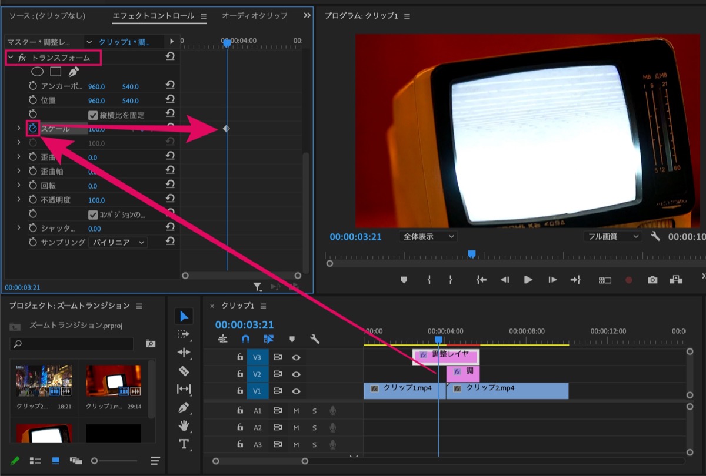This screenshot has width=706, height=476.
Task: Select クリップ2.mp4 clip in timeline
Action: [507, 391]
